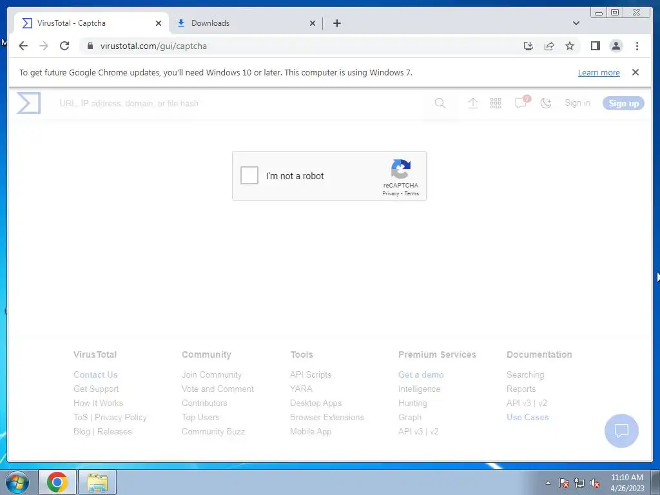This screenshot has width=660, height=495.
Task: Click Top Users footer link
Action: tap(200, 417)
